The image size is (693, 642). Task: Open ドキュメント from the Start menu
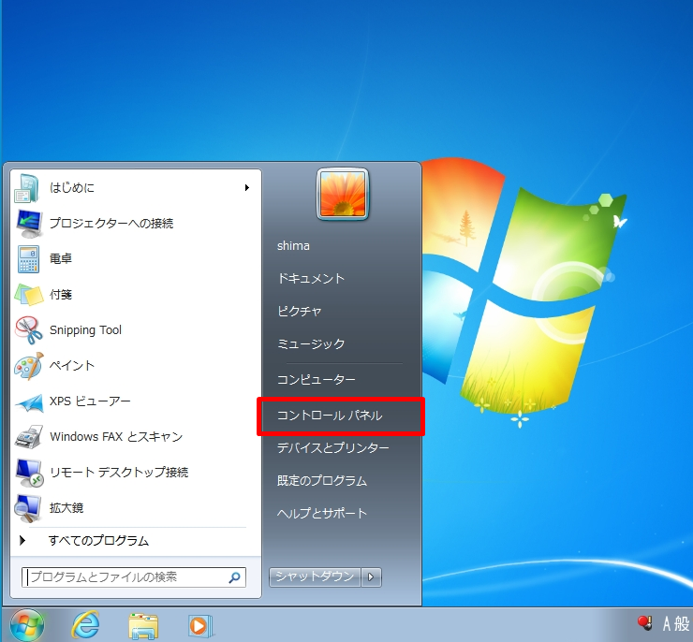(311, 279)
